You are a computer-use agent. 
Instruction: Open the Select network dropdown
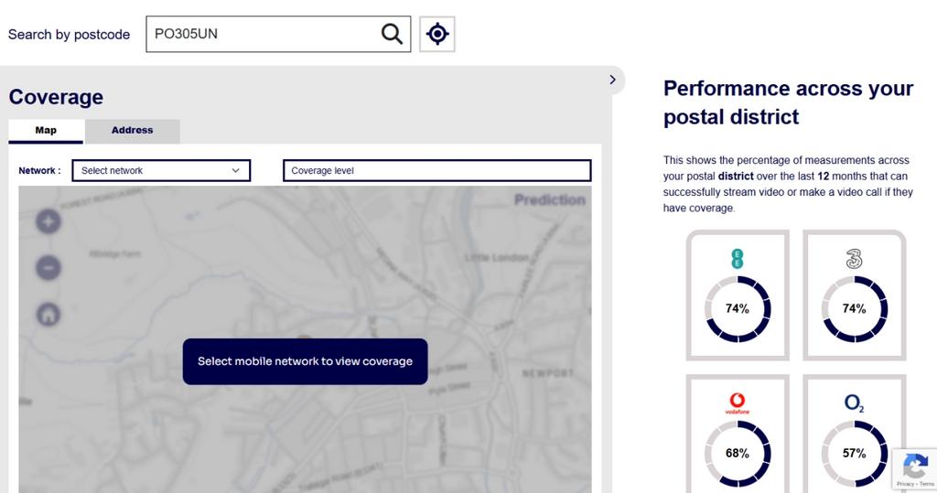tap(161, 170)
